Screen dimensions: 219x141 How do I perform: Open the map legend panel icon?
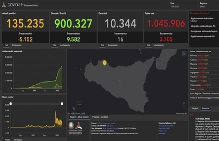pyautogui.click(x=184, y=54)
